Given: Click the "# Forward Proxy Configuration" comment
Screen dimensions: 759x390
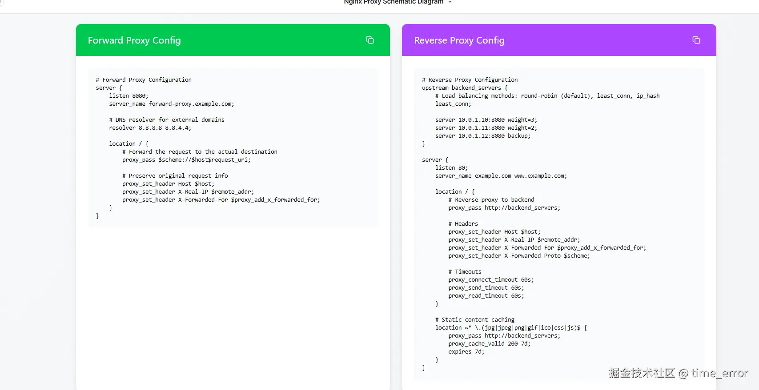Looking at the screenshot, I should [x=144, y=80].
